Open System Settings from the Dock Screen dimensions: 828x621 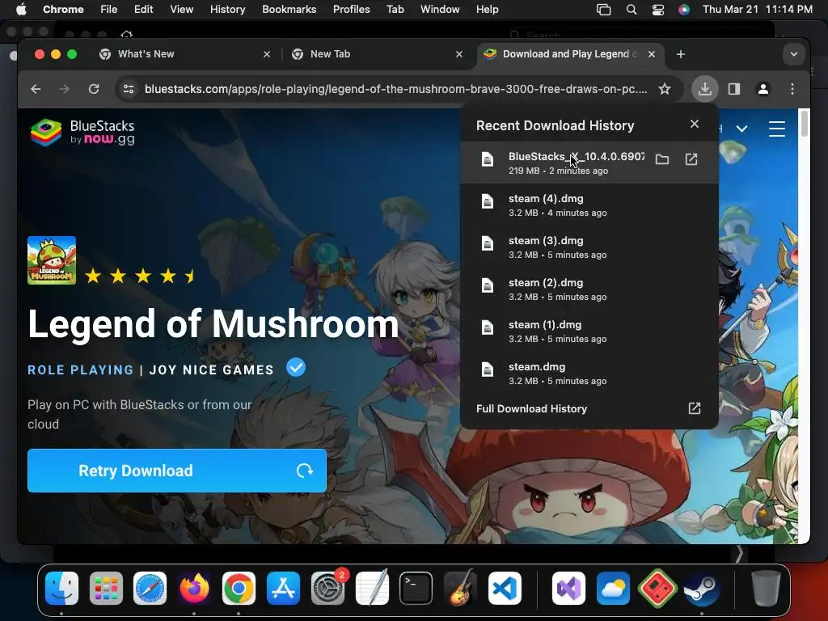328,588
